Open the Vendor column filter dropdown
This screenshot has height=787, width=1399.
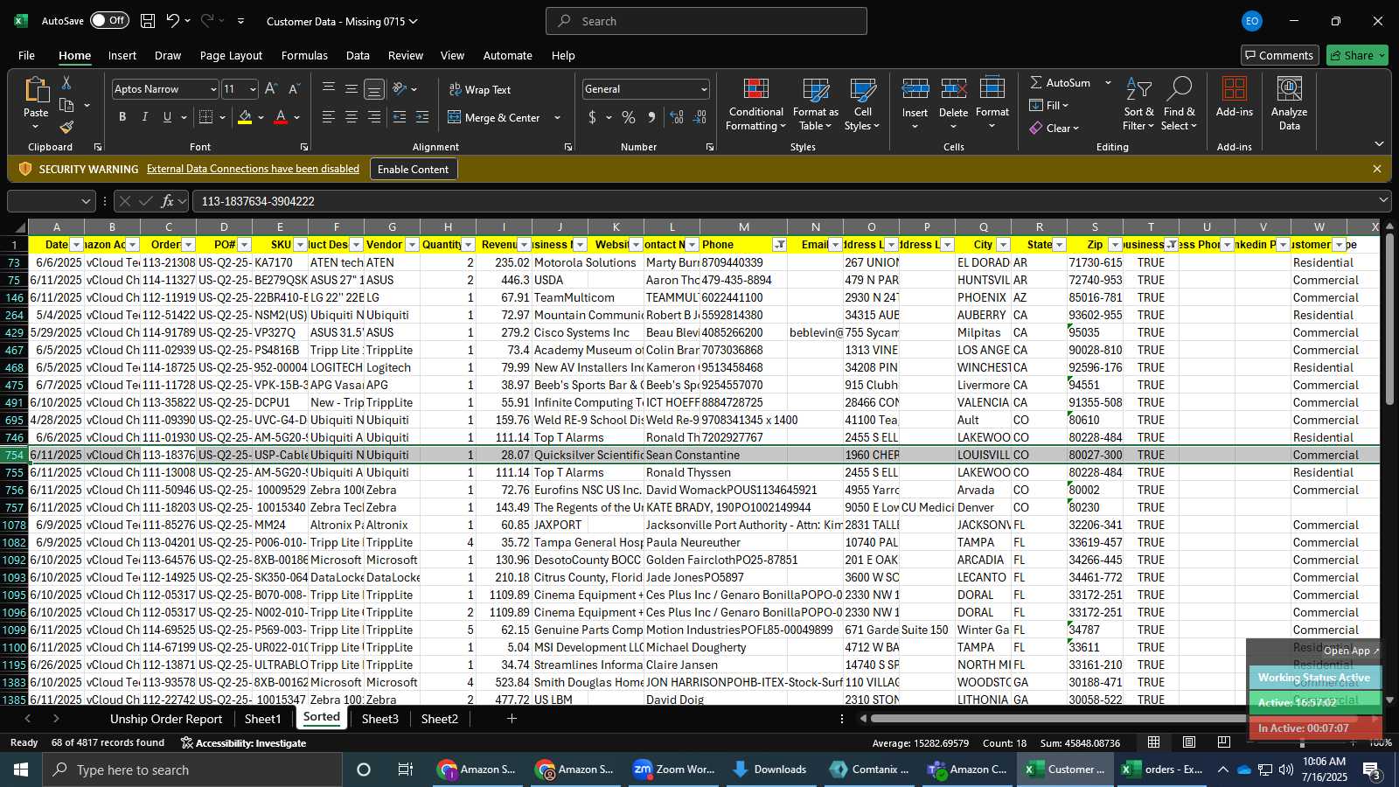pyautogui.click(x=413, y=245)
